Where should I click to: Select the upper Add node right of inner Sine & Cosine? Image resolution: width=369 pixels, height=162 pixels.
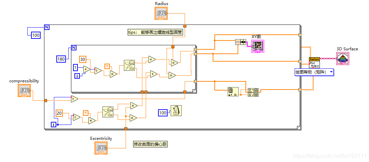tap(152, 60)
